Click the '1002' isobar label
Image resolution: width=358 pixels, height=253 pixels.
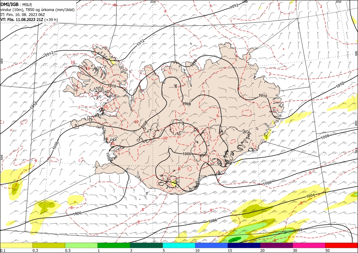298,230
